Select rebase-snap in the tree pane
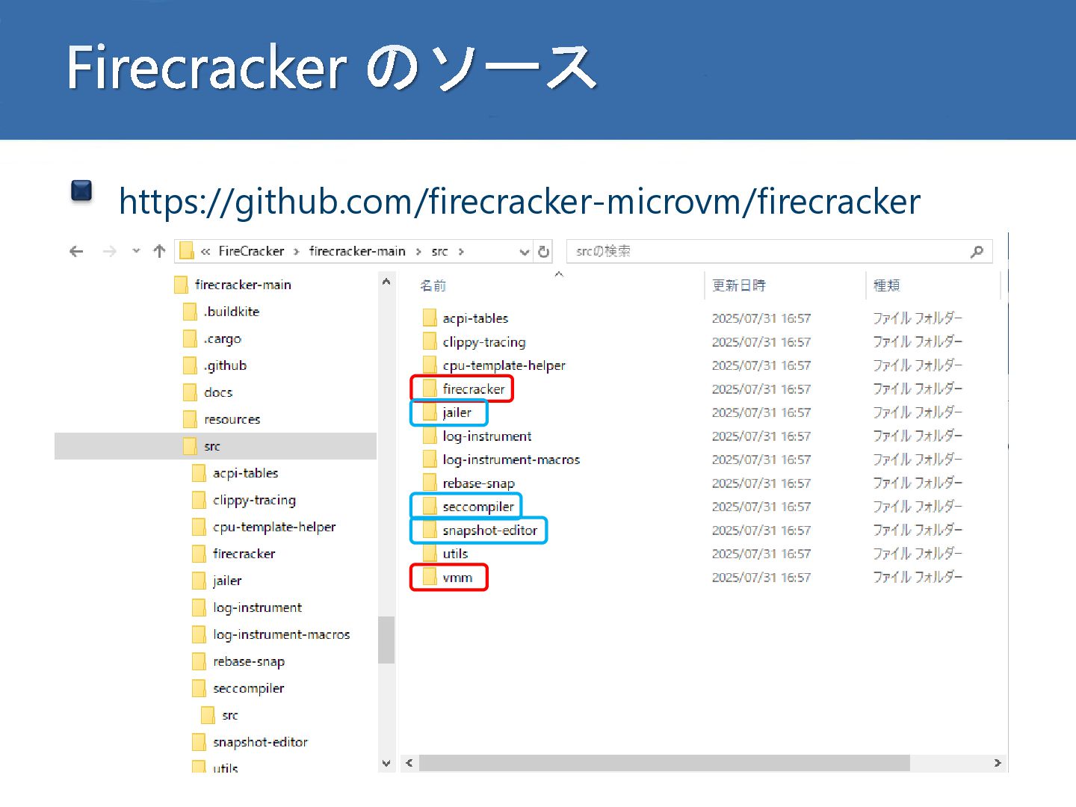This screenshot has height=807, width=1076. 249,661
